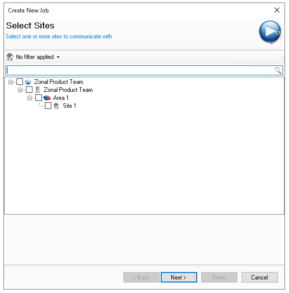This screenshot has height=293, width=289.
Task: Check the second-level Zonal Product Team checkbox
Action: pyautogui.click(x=29, y=90)
